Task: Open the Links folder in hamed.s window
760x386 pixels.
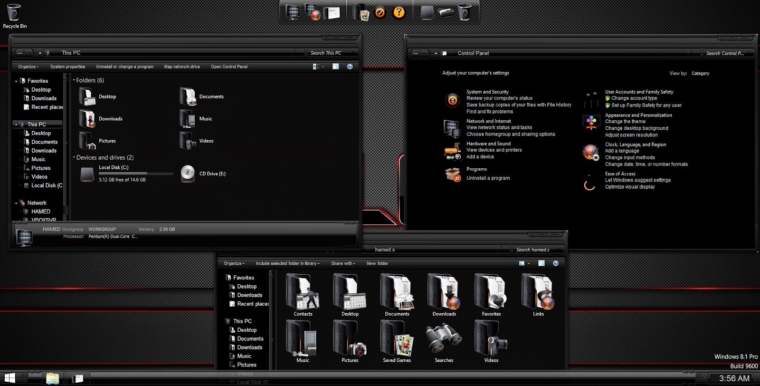Action: pos(538,295)
